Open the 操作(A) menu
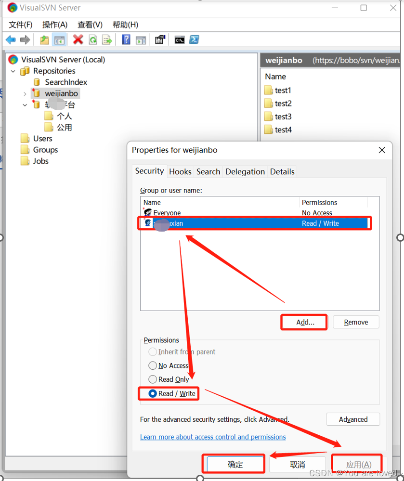Viewport: 404px width, 481px height. click(x=55, y=25)
